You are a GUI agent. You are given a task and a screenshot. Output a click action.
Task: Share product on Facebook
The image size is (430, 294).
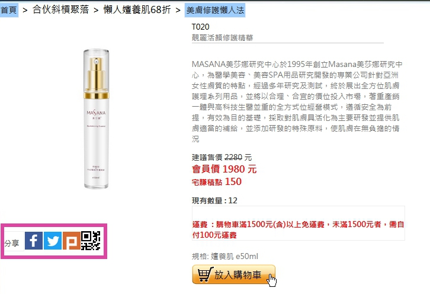(x=34, y=241)
